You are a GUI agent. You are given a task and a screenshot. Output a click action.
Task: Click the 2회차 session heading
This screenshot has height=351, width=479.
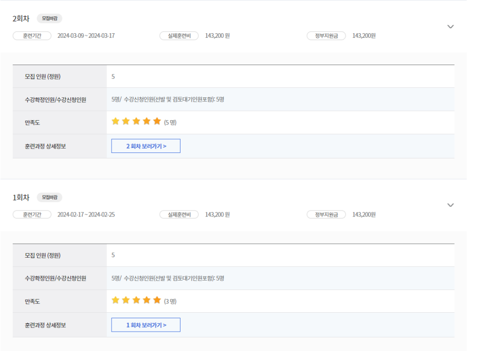tap(21, 19)
